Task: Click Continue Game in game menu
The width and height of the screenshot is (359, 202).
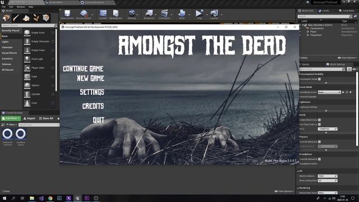Action: tap(83, 68)
